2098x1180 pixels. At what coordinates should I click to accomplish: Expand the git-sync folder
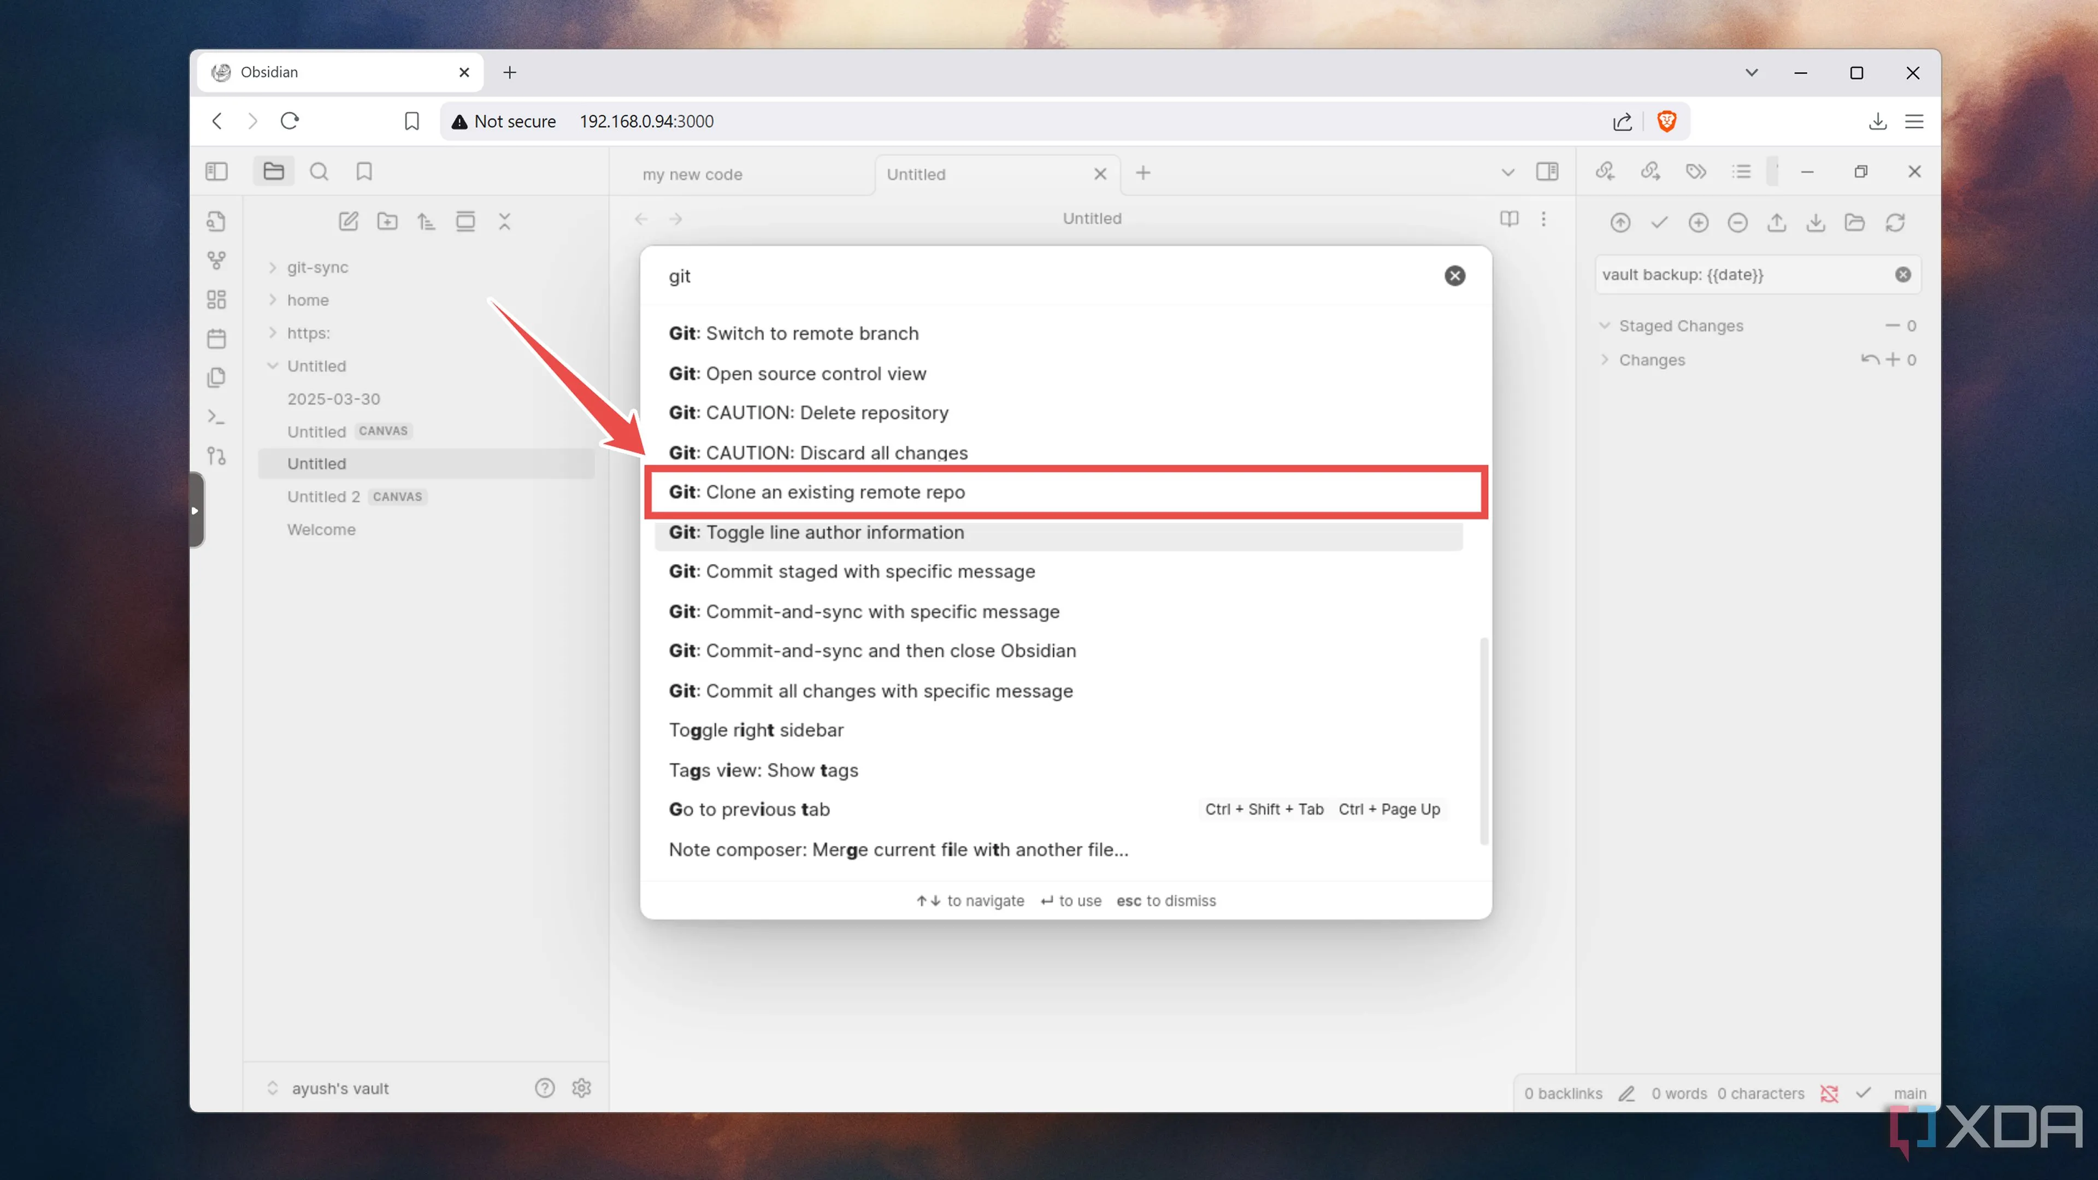(x=317, y=268)
